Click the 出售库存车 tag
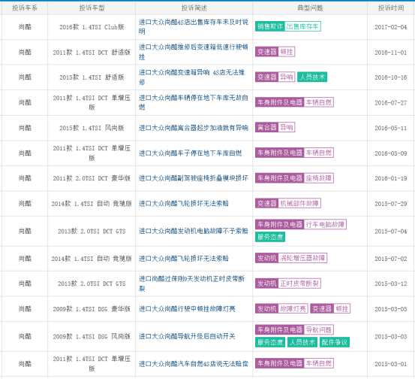Screen dimensions: 415x379 (x=302, y=26)
